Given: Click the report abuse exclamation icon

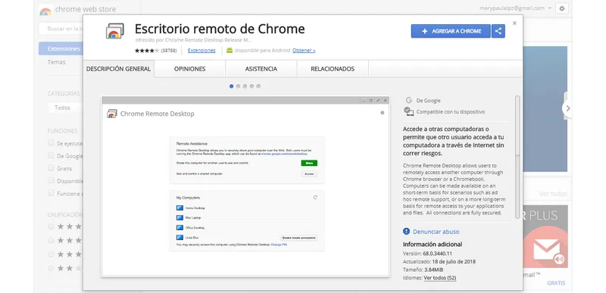Looking at the screenshot, I should [x=406, y=231].
